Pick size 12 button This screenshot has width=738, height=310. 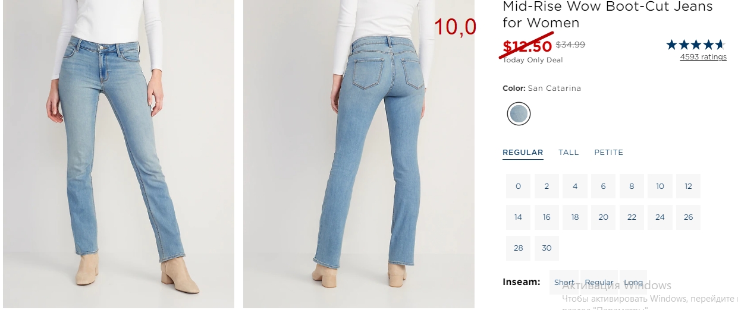pyautogui.click(x=689, y=186)
